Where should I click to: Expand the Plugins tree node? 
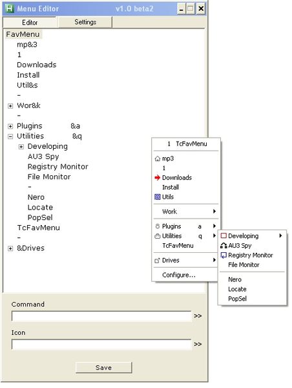point(10,127)
